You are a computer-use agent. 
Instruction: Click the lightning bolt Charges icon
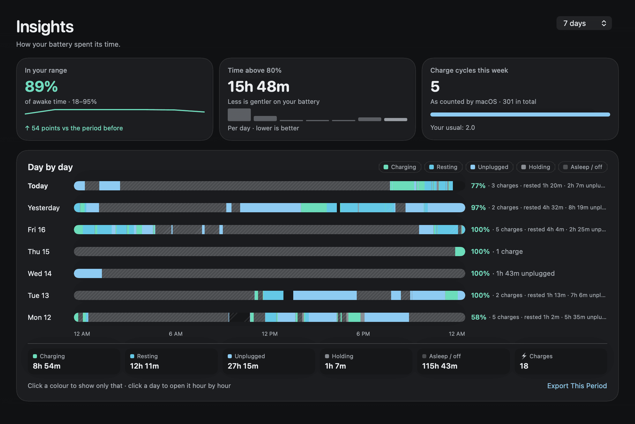(x=524, y=356)
